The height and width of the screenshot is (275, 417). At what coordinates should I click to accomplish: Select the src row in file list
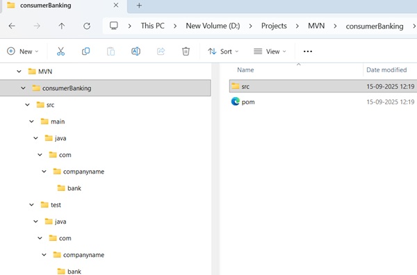[x=323, y=86]
